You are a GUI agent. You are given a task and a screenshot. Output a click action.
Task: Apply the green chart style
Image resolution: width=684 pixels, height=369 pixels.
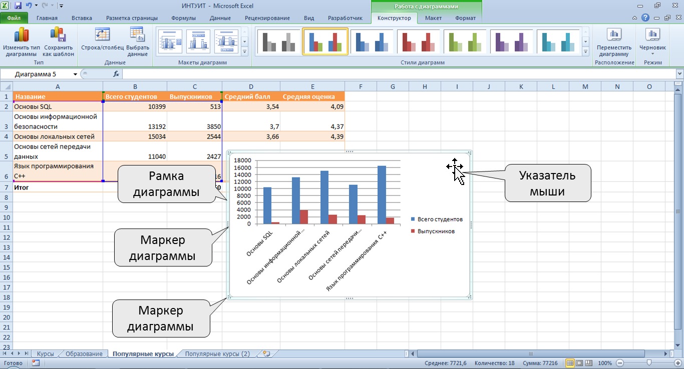click(465, 42)
